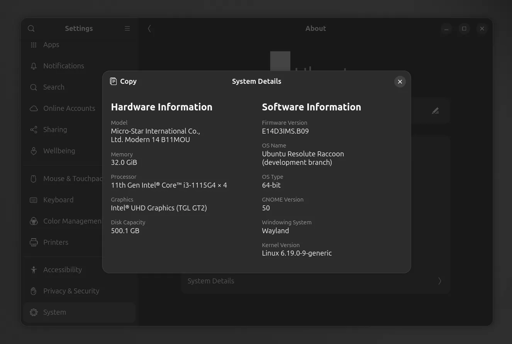Click the Online Accounts cloud icon
Screen dimensions: 512x344
(34, 108)
